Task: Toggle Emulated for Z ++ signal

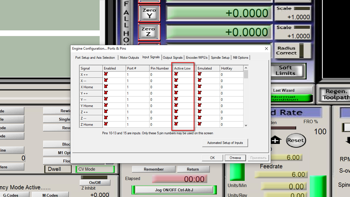Action: (x=200, y=111)
